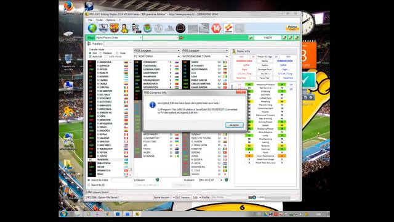Open the WONDENGINE TOWN team dropdown
394x222 pixels.
(x=205, y=56)
